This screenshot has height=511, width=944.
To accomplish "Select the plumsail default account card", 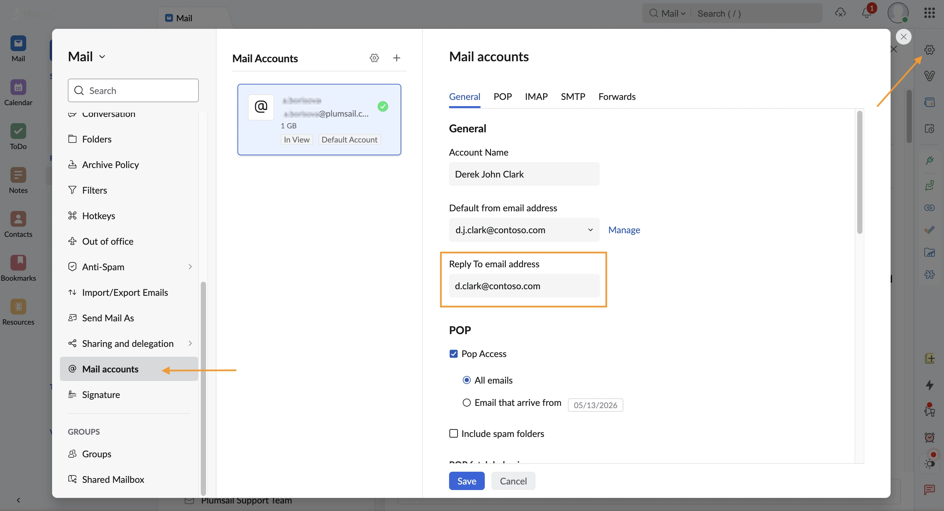I will tap(319, 120).
